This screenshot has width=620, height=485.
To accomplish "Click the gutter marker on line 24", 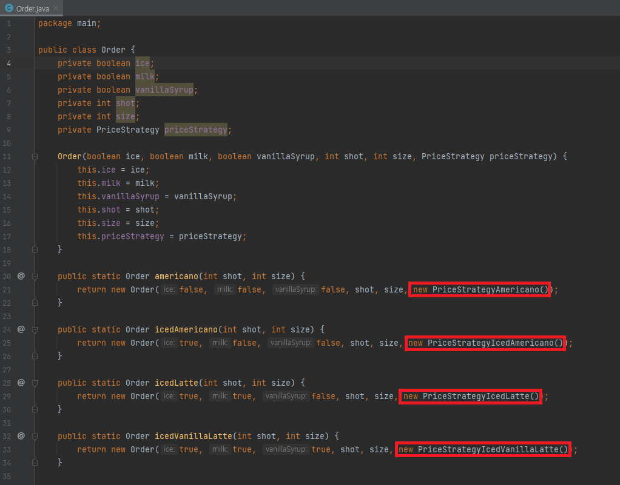I will tap(21, 329).
